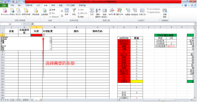Click the 全部刷新 refresh all icon

(45, 11)
